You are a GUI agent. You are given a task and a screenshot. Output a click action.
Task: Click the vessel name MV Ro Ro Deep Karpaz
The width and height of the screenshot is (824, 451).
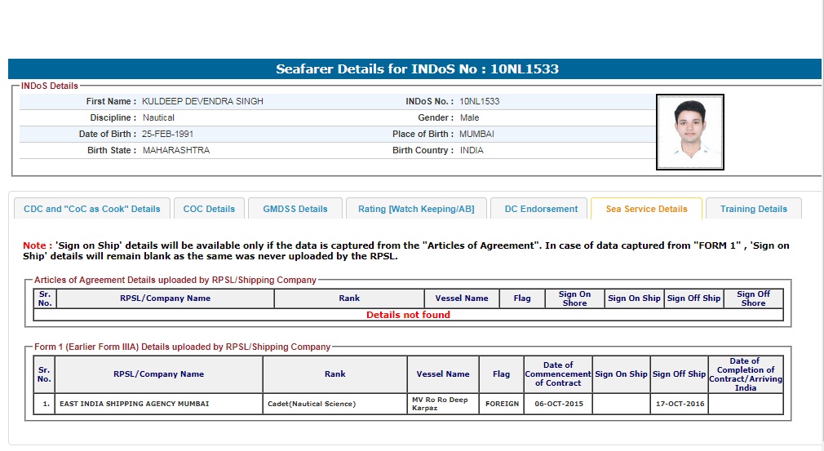click(x=441, y=405)
